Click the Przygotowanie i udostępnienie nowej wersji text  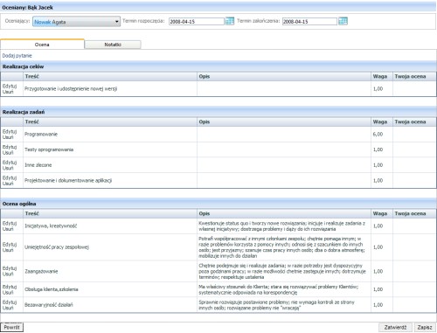(x=71, y=89)
